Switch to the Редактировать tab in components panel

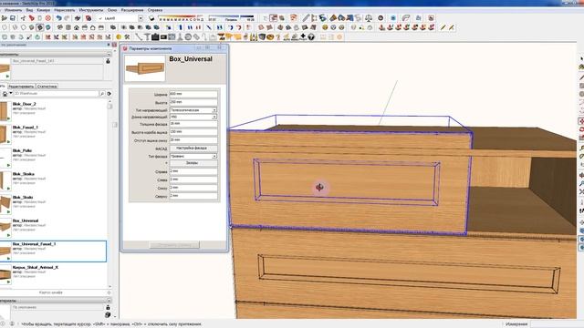point(21,87)
